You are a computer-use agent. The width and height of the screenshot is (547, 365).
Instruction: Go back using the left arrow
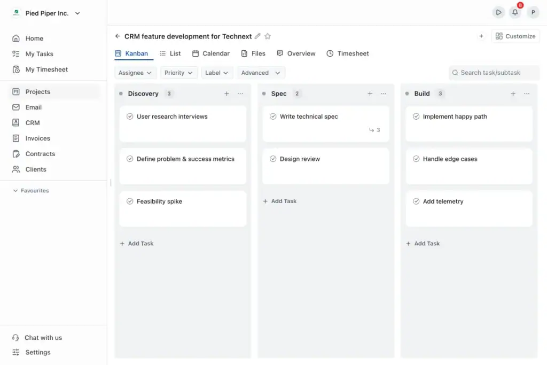point(118,36)
